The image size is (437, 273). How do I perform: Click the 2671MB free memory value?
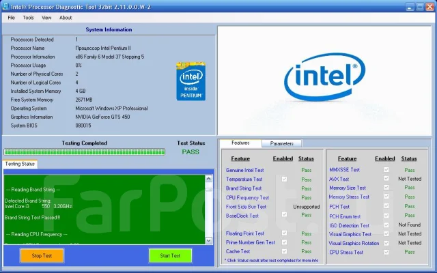click(84, 100)
